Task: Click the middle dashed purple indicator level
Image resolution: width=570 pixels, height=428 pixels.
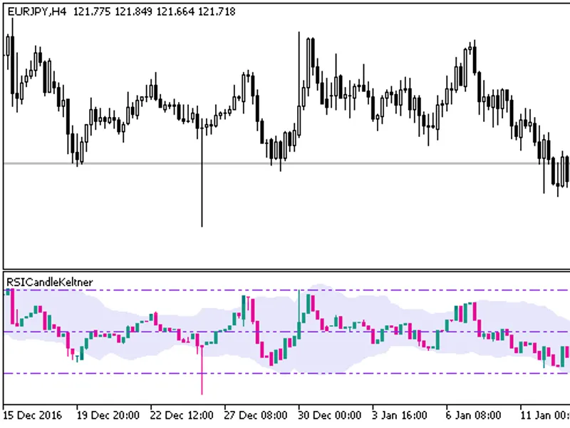Action: click(x=286, y=332)
